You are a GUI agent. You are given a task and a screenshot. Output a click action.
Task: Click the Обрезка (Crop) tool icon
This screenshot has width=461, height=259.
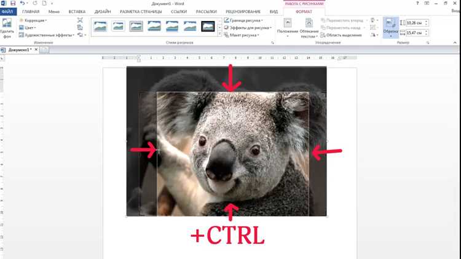click(x=391, y=23)
